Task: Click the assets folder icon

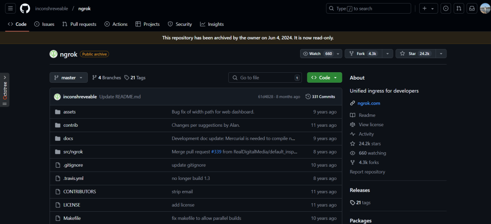Action: point(58,112)
